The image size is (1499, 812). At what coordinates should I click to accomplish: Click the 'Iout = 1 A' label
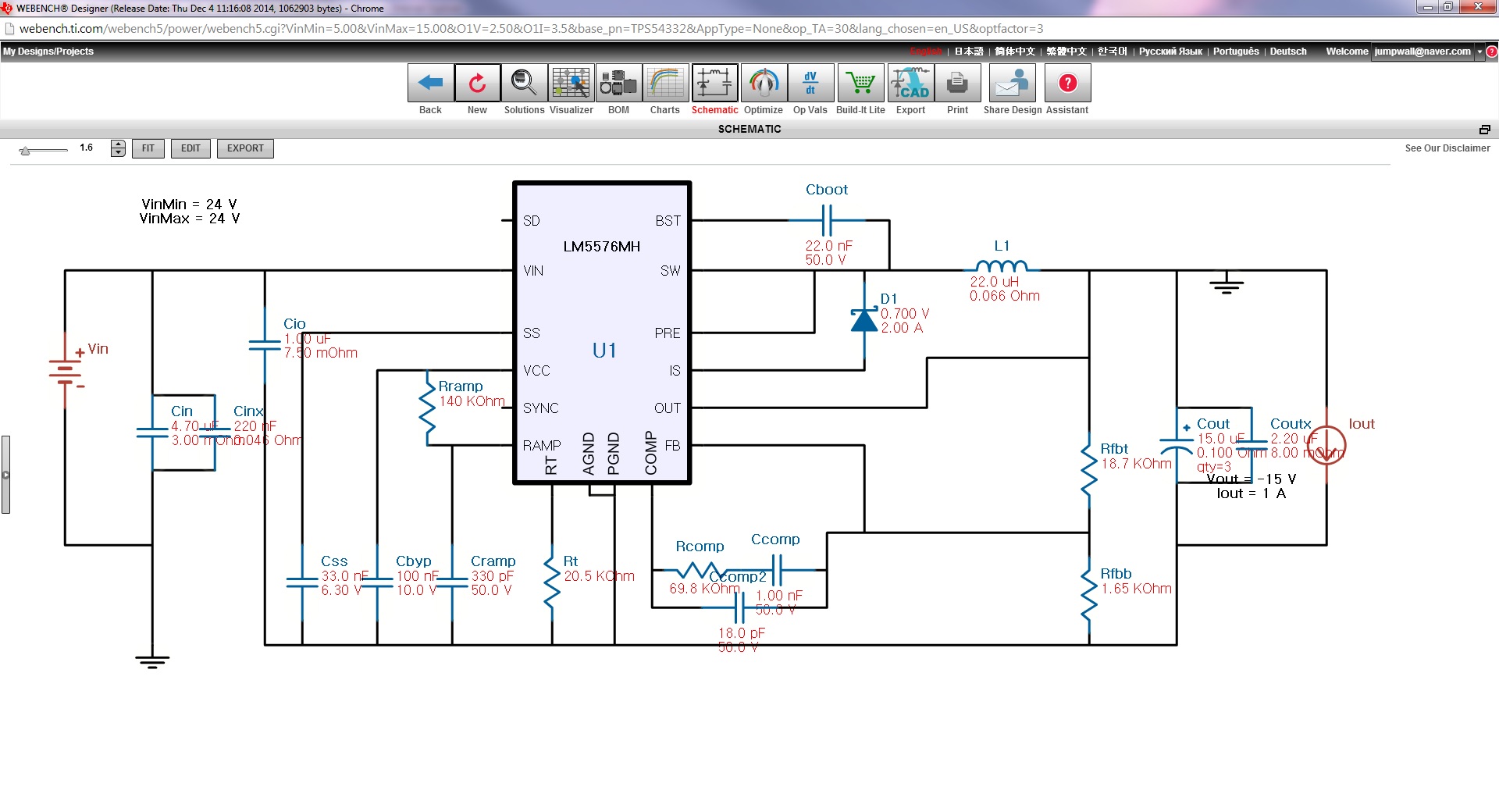point(1251,493)
